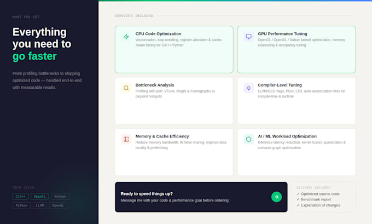The width and height of the screenshot is (372, 224).
Task: Click the 'Ready to speed things up?' heading
Action: (x=147, y=193)
